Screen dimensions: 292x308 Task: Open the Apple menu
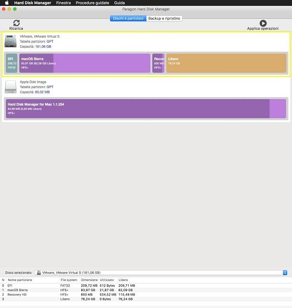point(7,3)
